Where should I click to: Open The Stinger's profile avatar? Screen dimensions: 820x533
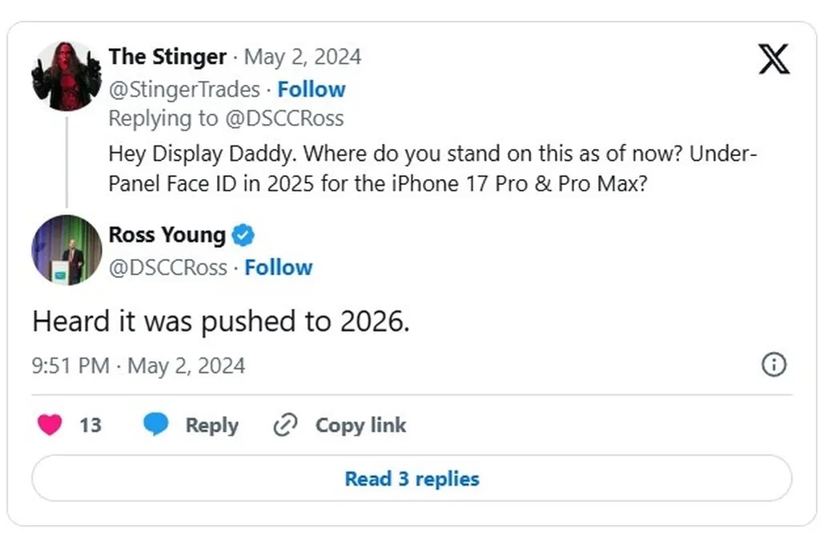(x=66, y=76)
